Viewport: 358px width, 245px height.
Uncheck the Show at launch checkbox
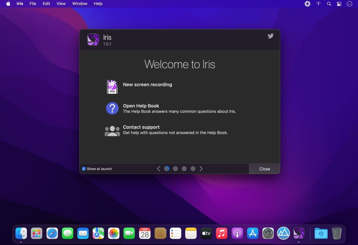click(84, 169)
